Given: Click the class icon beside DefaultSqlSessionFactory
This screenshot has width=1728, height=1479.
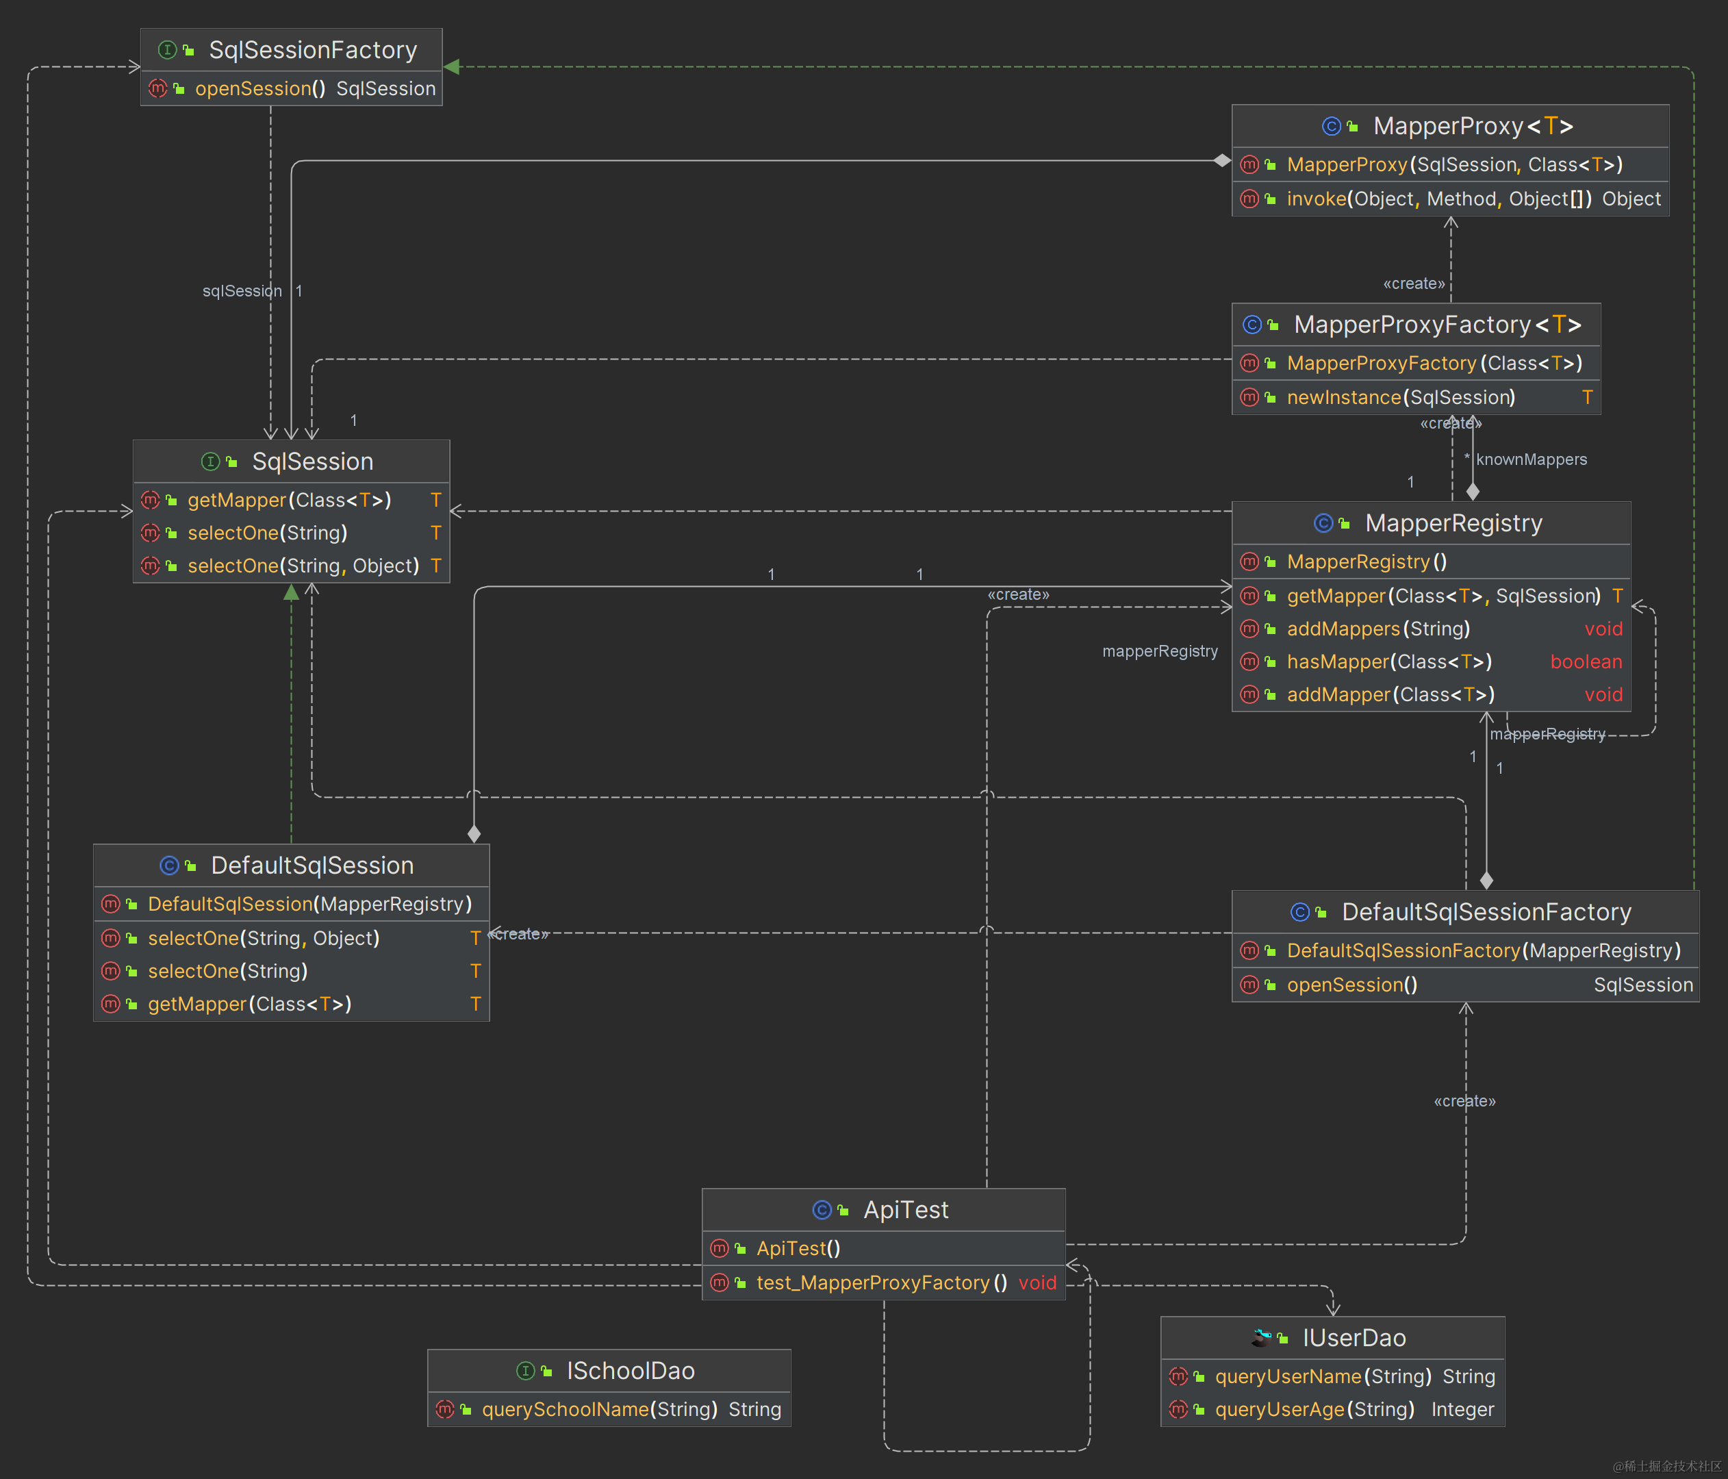Looking at the screenshot, I should [1299, 912].
